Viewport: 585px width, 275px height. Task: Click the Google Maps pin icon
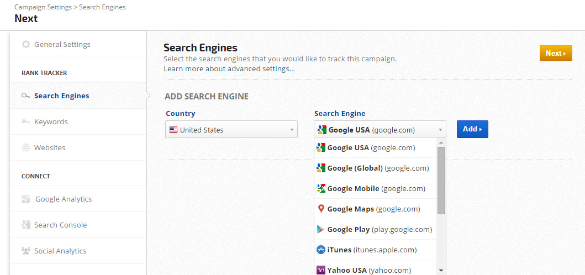tap(320, 209)
